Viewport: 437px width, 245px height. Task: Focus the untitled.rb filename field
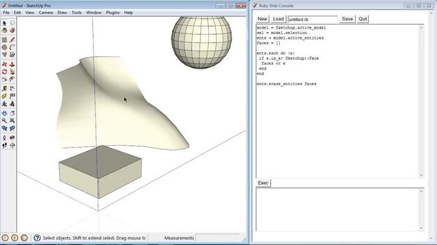tap(313, 19)
